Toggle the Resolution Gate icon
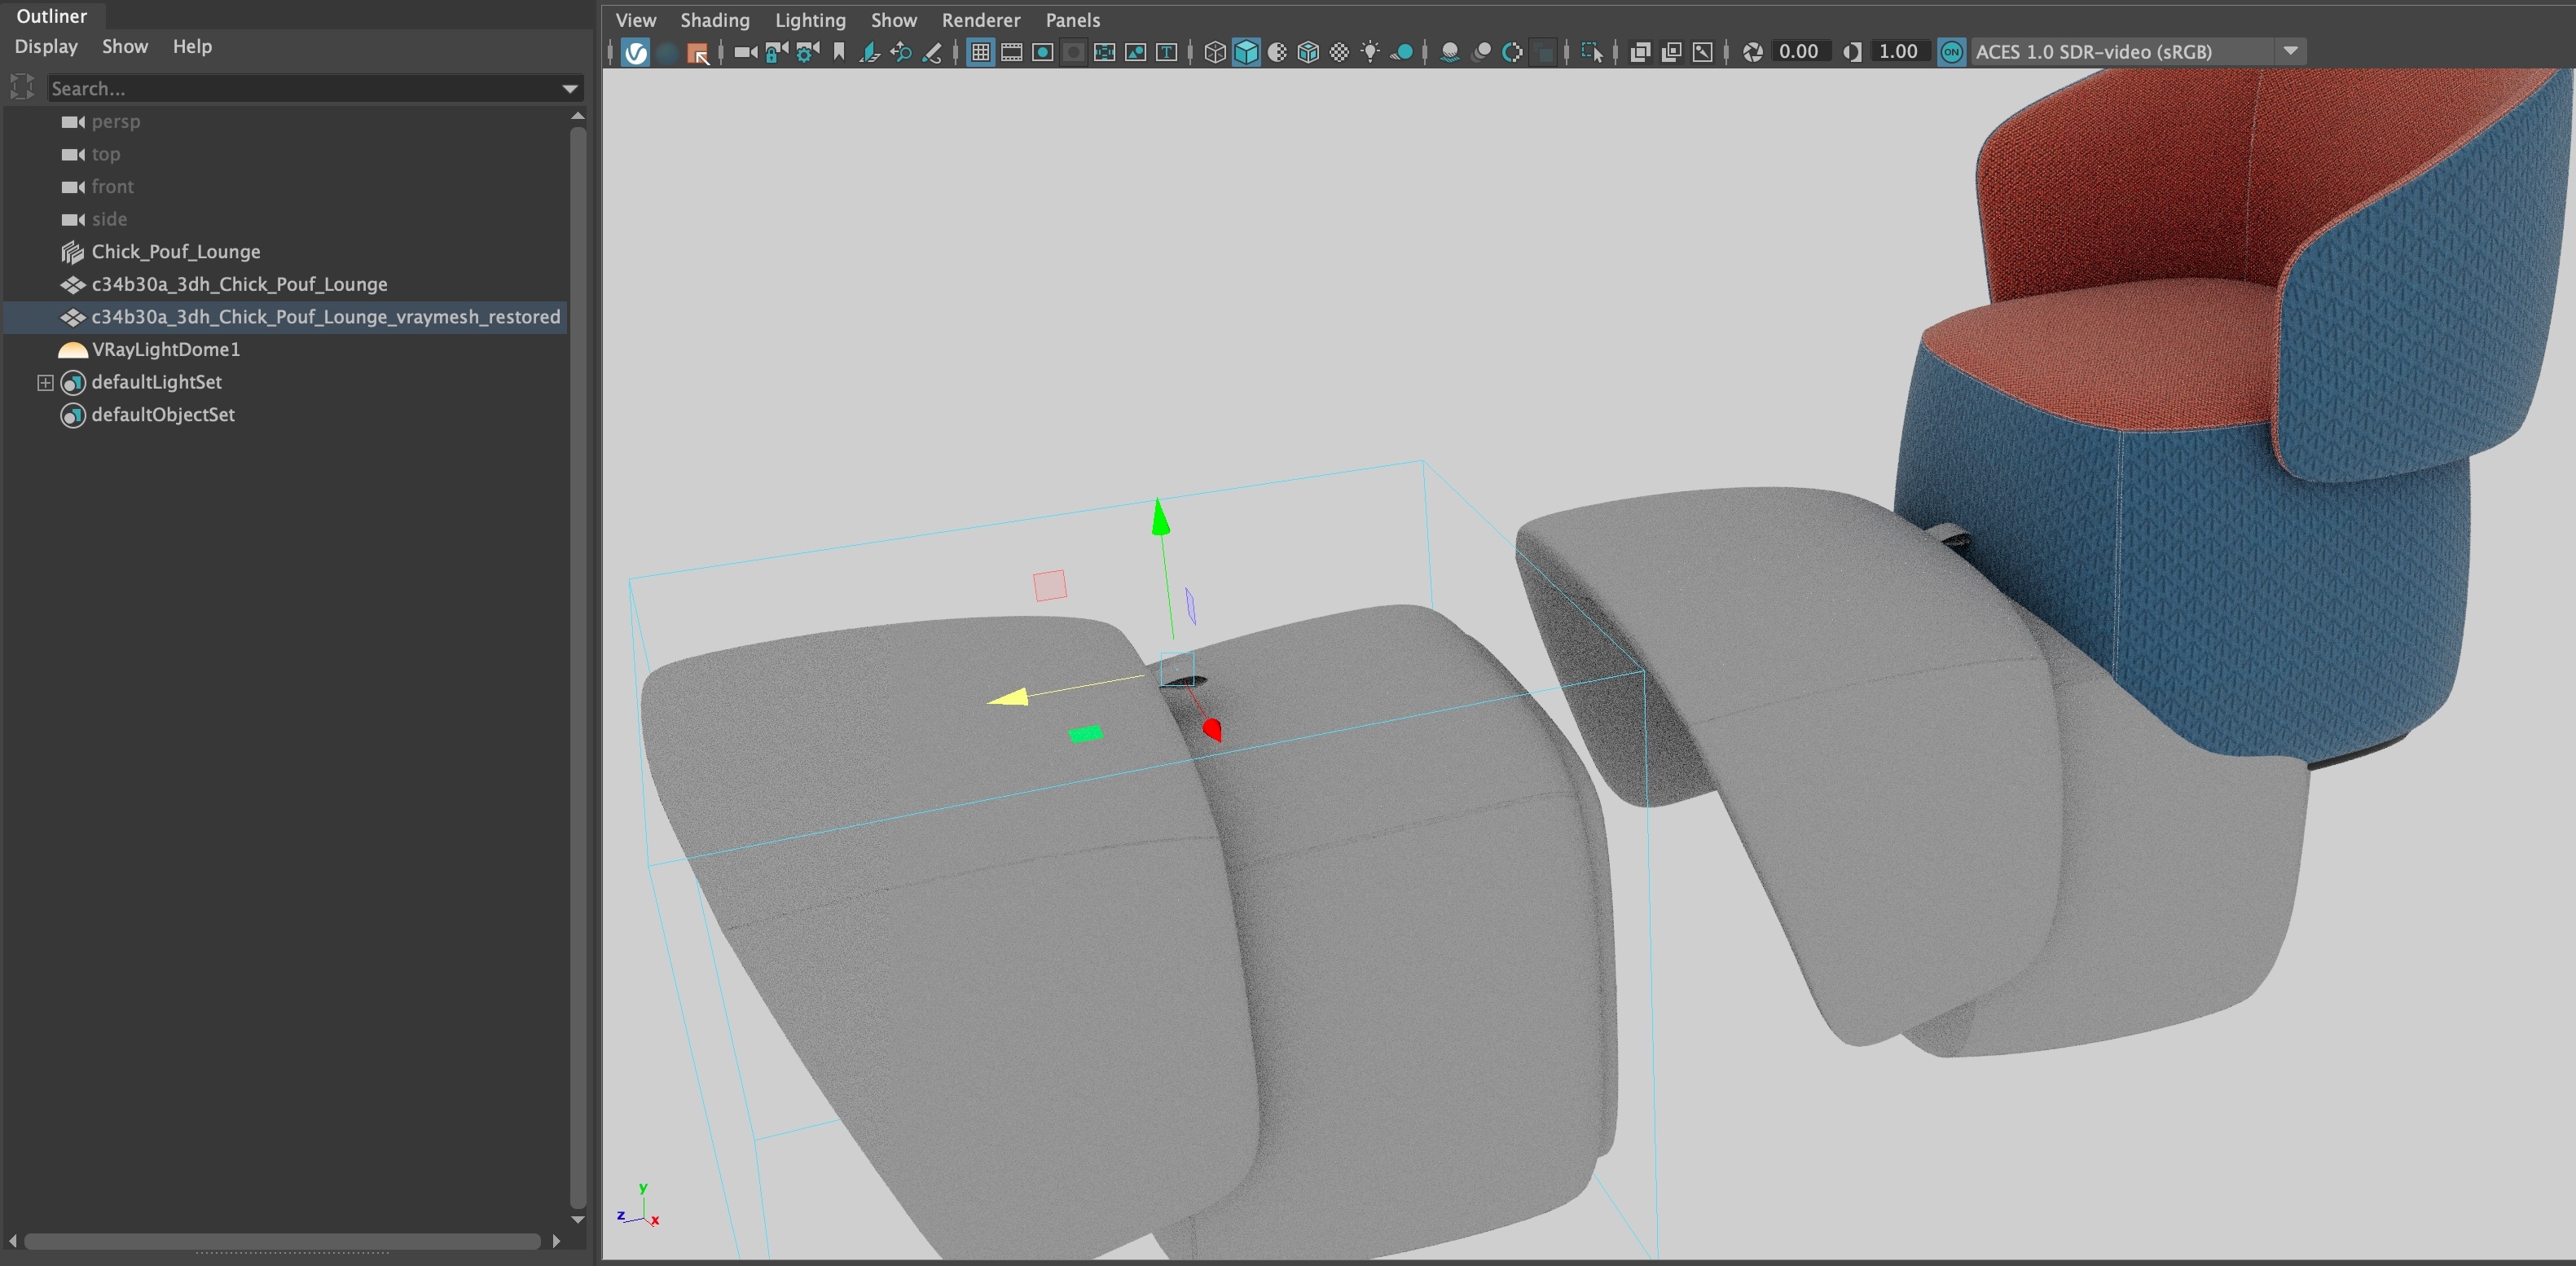This screenshot has height=1266, width=2576. [1043, 52]
